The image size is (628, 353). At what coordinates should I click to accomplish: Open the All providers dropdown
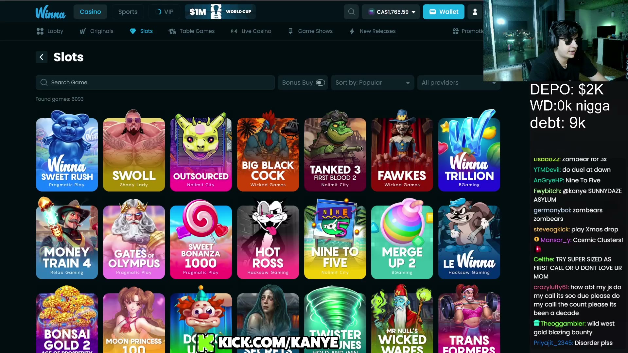459,83
